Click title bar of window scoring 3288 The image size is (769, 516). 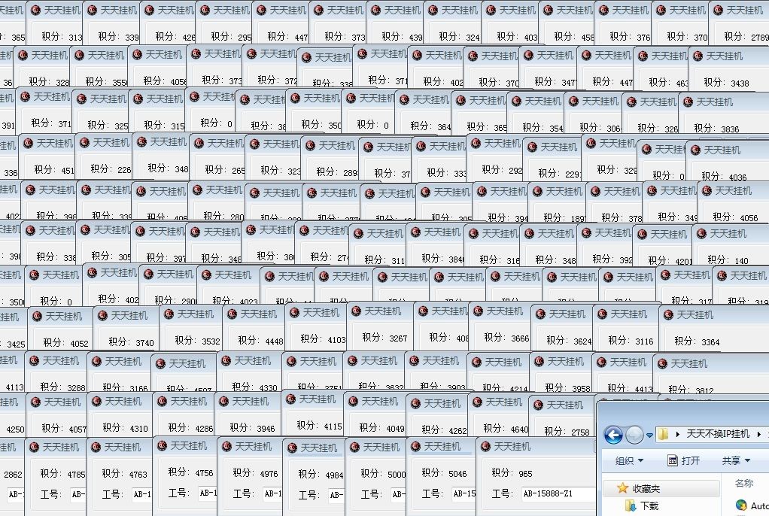click(56, 361)
